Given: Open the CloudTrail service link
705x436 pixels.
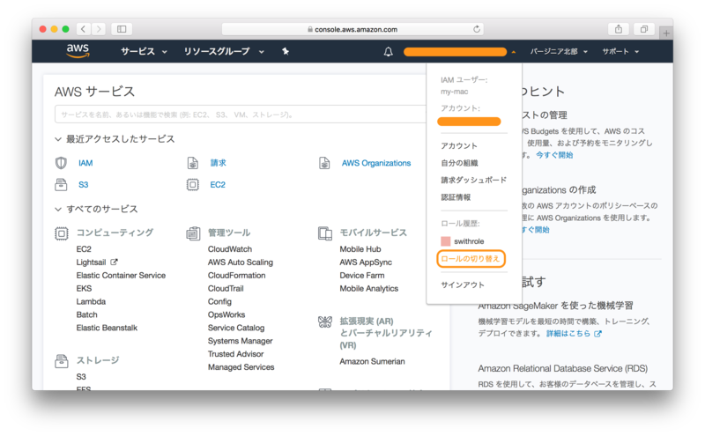Looking at the screenshot, I should [226, 289].
